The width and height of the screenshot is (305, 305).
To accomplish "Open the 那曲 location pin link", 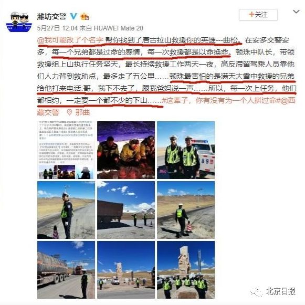I will coord(78,112).
